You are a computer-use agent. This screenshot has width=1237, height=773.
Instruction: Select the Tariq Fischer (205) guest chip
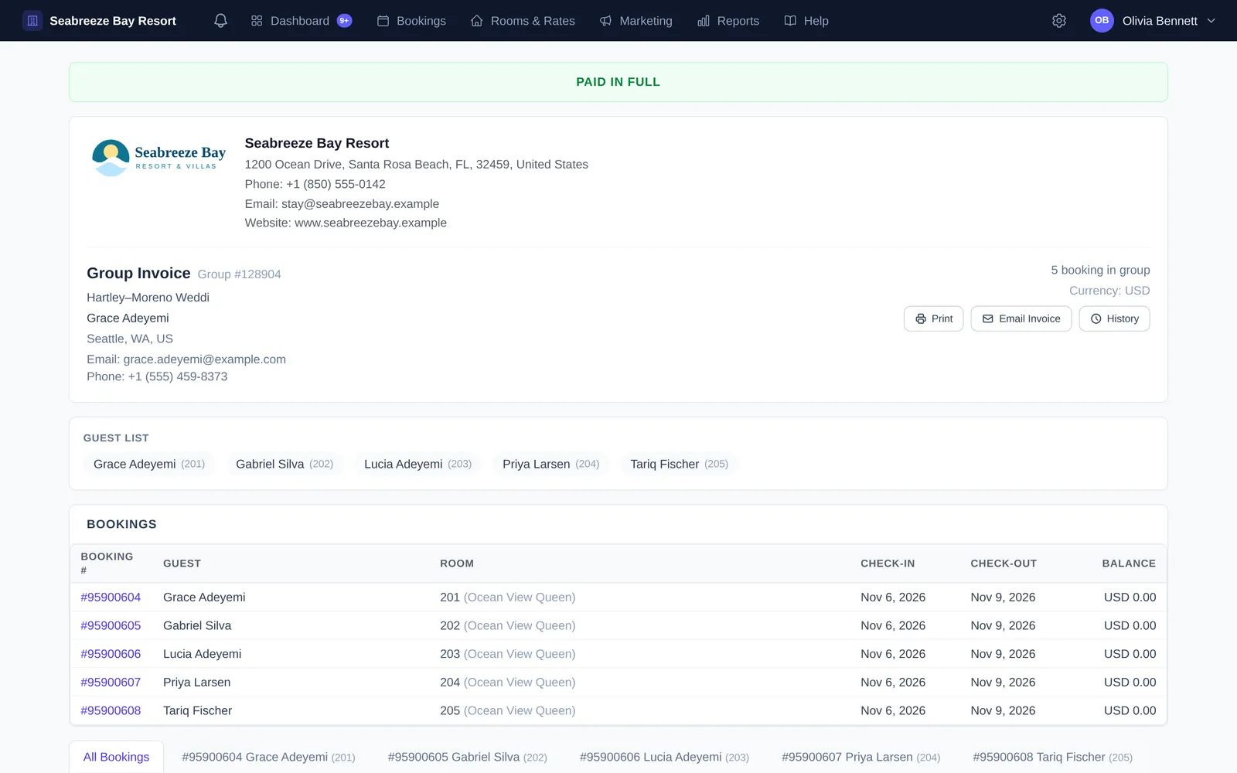coord(679,464)
